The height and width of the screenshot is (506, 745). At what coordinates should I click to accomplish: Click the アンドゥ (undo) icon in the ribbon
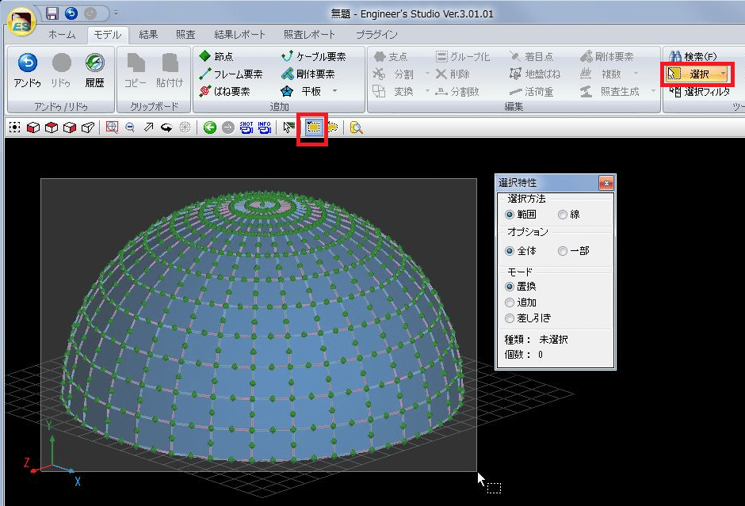point(27,64)
